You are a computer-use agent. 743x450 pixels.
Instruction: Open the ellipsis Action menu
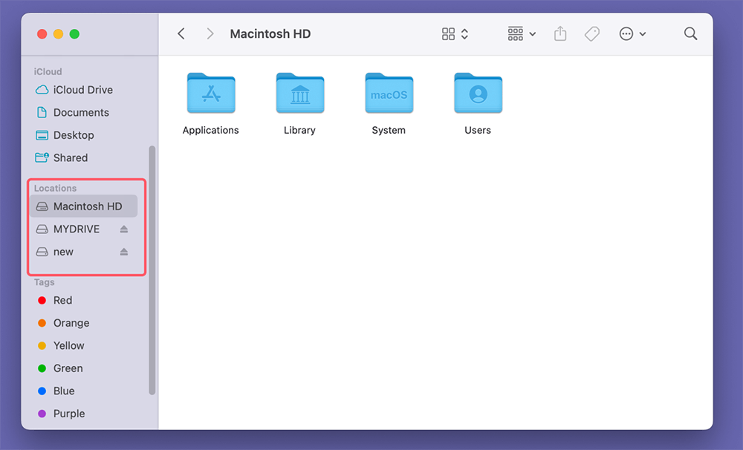pyautogui.click(x=632, y=33)
